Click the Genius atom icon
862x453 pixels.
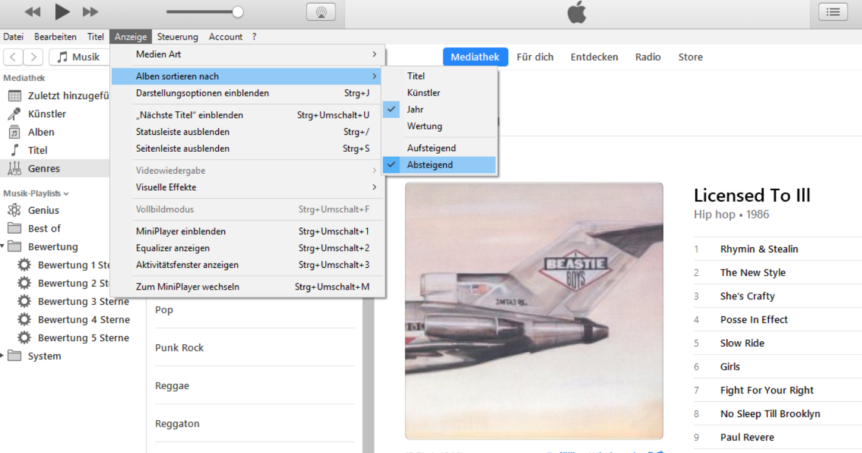[15, 210]
